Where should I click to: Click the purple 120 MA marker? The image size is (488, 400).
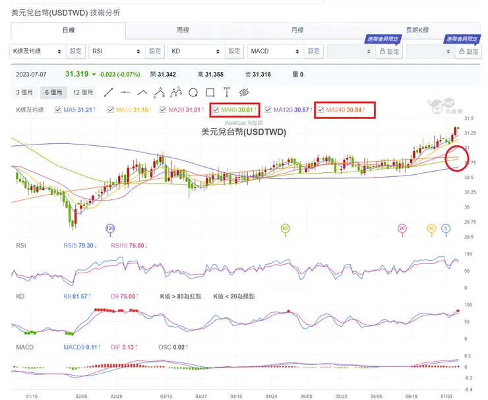click(x=110, y=228)
